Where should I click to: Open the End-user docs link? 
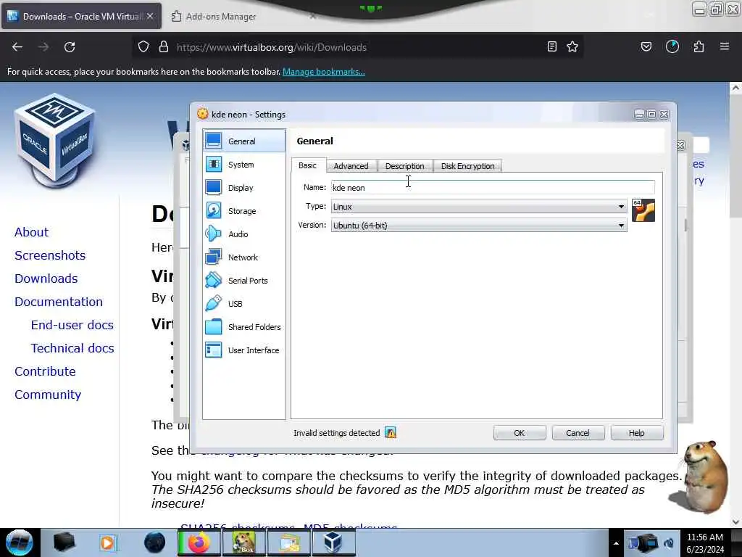point(72,325)
